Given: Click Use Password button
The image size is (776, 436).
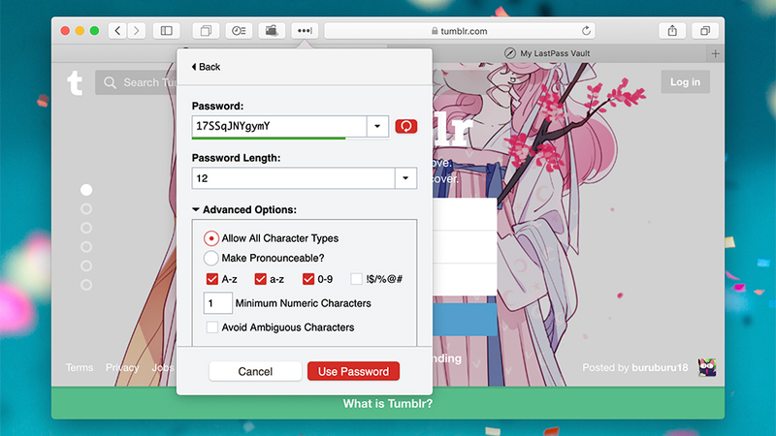Looking at the screenshot, I should click(353, 371).
